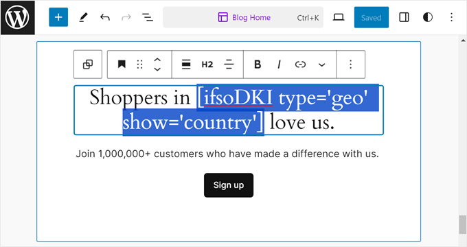Open Document Overview list view
The height and width of the screenshot is (247, 467).
pos(148,18)
